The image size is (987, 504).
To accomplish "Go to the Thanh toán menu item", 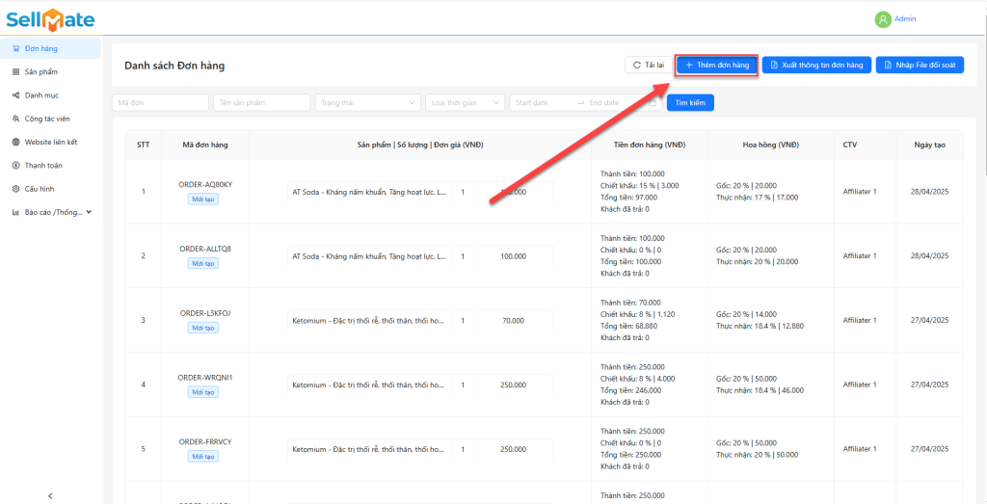I will tap(43, 165).
